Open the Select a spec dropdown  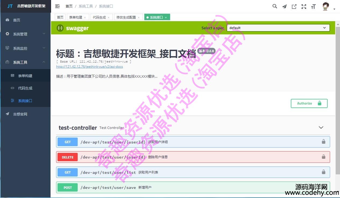(x=278, y=28)
